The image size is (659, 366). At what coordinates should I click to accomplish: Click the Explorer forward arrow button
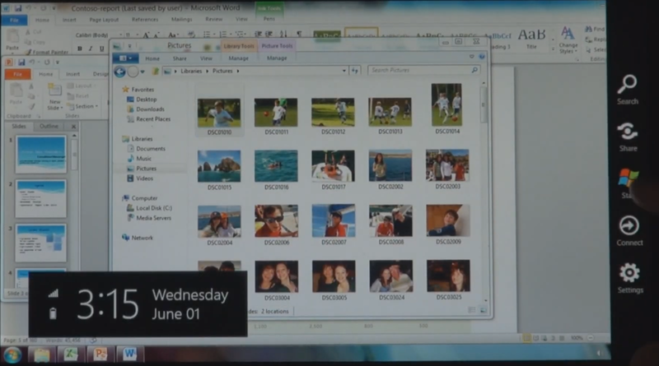point(133,72)
